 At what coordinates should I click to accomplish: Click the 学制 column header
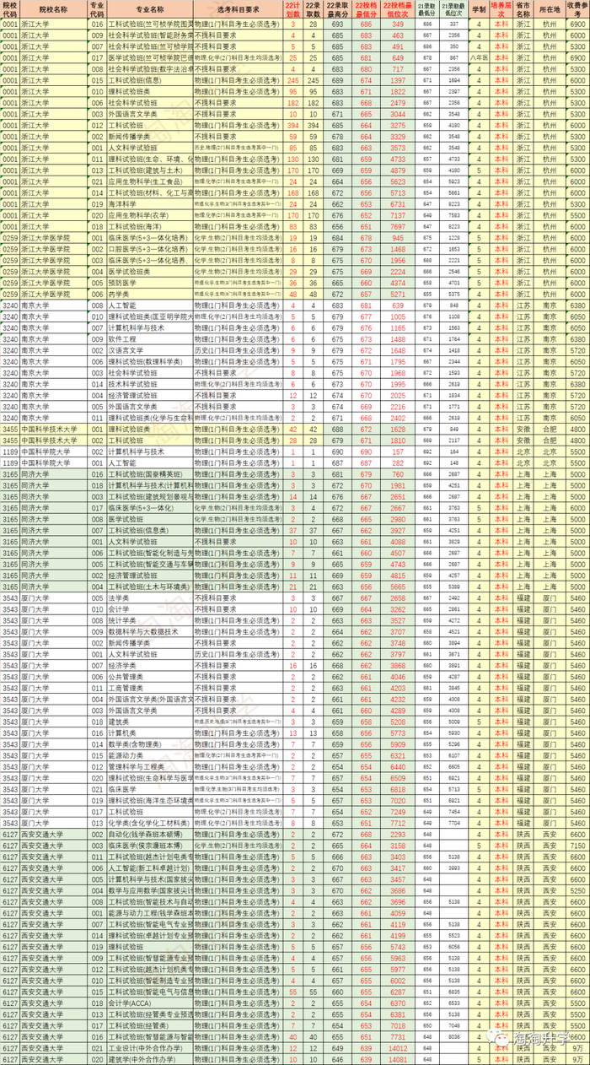pyautogui.click(x=480, y=10)
